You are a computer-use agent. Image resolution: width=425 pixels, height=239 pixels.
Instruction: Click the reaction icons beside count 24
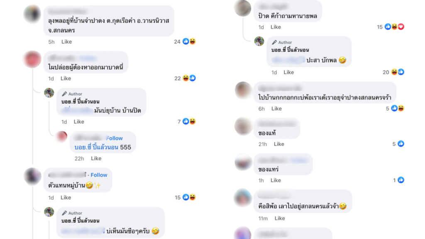[189, 41]
